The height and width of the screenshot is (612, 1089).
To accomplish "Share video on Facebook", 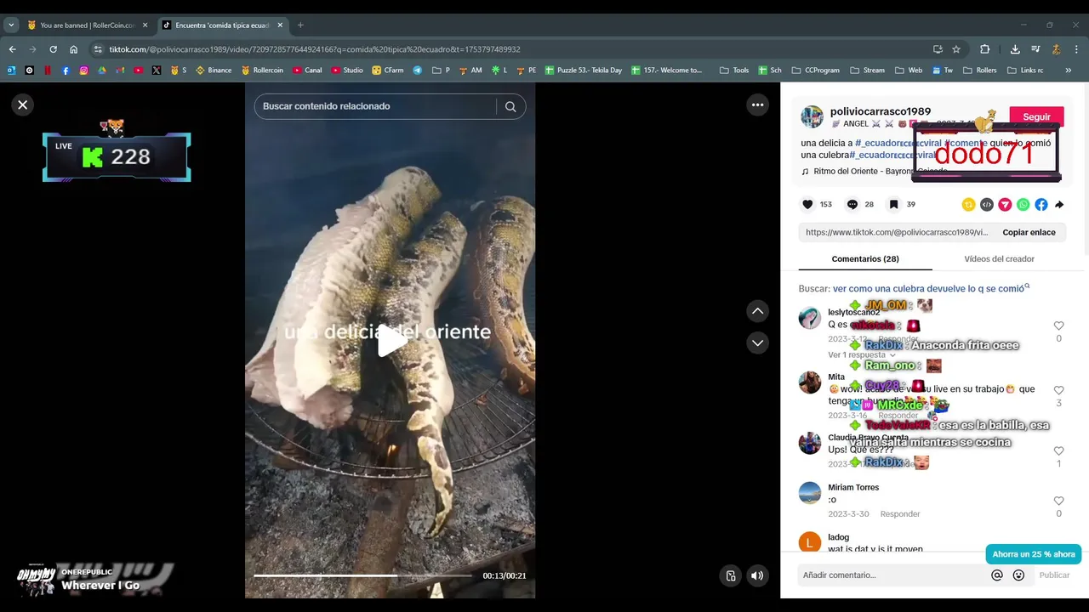I will tap(1041, 205).
